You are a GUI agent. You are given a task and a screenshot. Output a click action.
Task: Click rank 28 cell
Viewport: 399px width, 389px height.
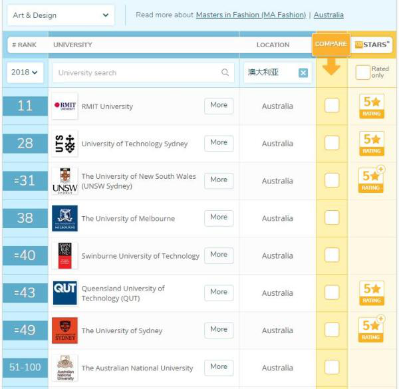tap(25, 143)
